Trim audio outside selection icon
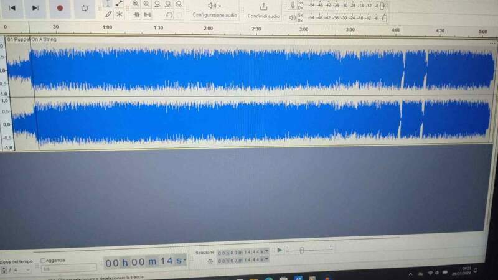Viewport: 498px width, 280px height. point(136,14)
